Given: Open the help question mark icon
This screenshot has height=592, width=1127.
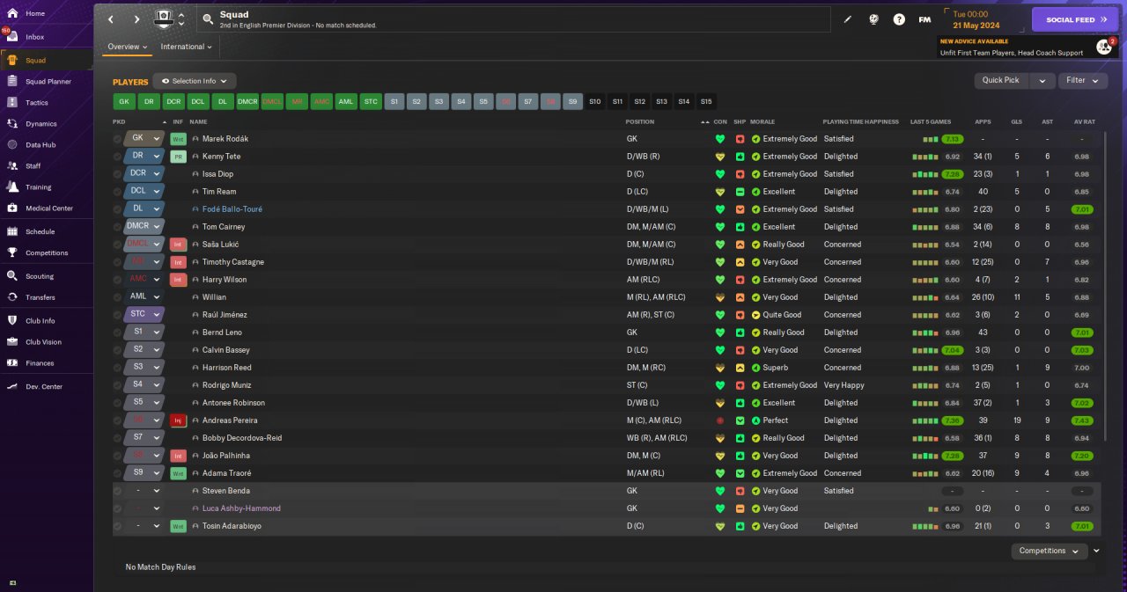Looking at the screenshot, I should (x=899, y=19).
